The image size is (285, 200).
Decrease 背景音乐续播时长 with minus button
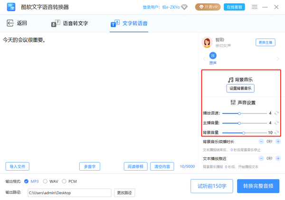[261, 141]
